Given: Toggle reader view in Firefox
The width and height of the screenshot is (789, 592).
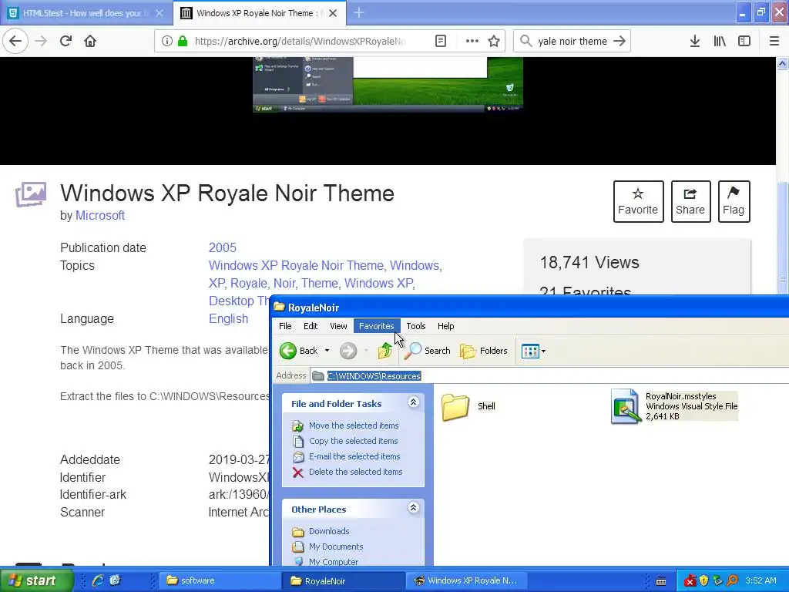Looking at the screenshot, I should pyautogui.click(x=441, y=41).
